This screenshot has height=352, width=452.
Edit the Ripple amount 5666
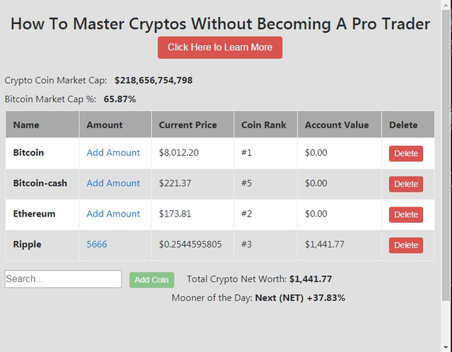coord(97,244)
